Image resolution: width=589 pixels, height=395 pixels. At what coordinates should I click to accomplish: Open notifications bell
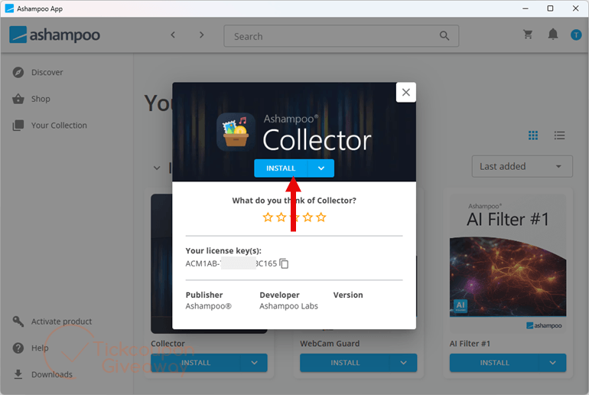[x=553, y=34]
